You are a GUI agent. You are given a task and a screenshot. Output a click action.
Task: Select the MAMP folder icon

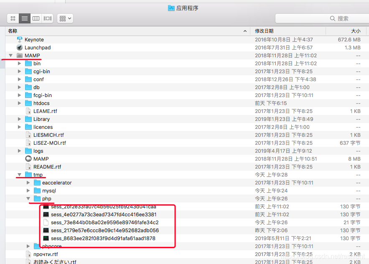click(20, 56)
